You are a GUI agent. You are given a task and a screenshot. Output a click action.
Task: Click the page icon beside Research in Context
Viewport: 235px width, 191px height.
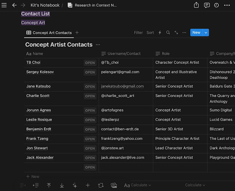pos(70,5)
